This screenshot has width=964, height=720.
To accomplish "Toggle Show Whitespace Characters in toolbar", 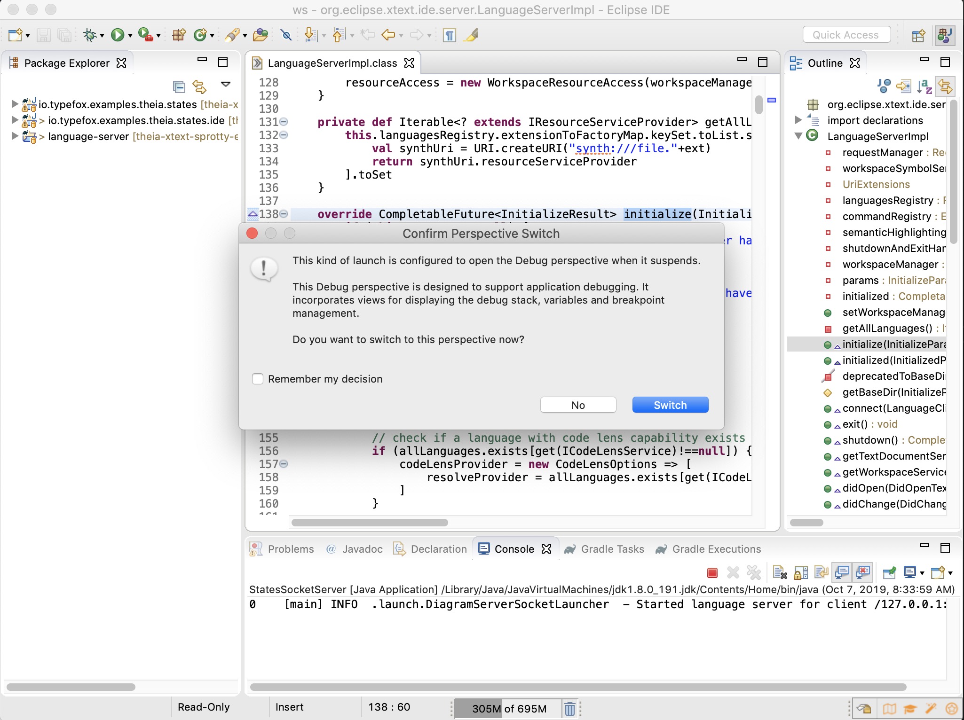I will click(449, 35).
